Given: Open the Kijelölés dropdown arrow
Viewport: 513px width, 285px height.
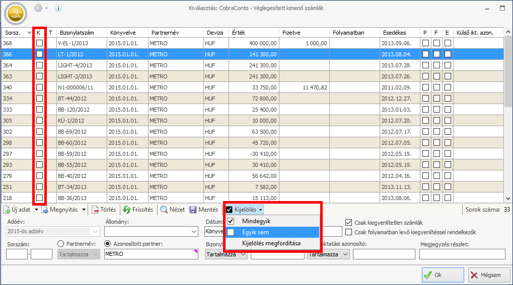Looking at the screenshot, I should [261, 210].
